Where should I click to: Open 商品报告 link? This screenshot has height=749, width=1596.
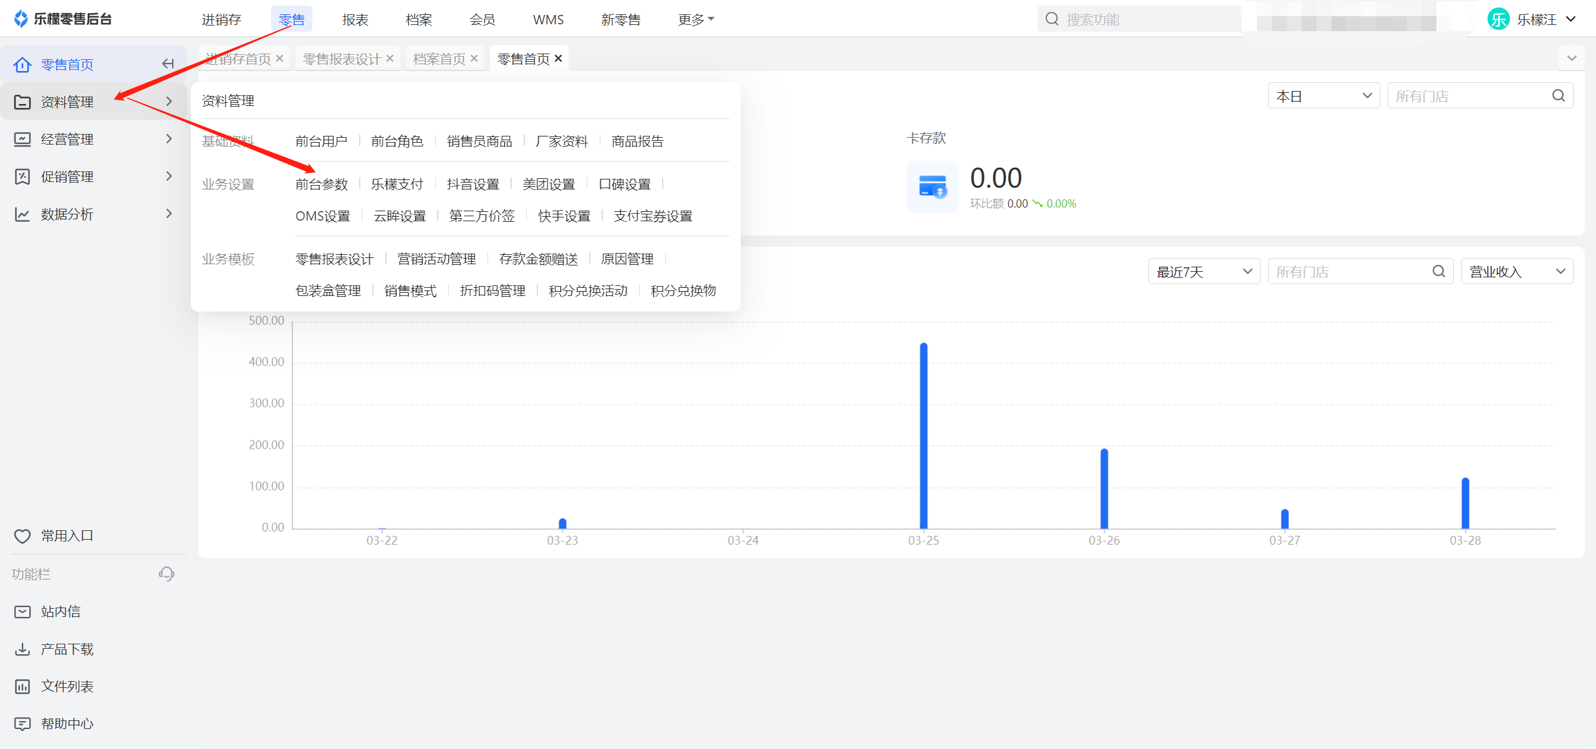pos(638,141)
